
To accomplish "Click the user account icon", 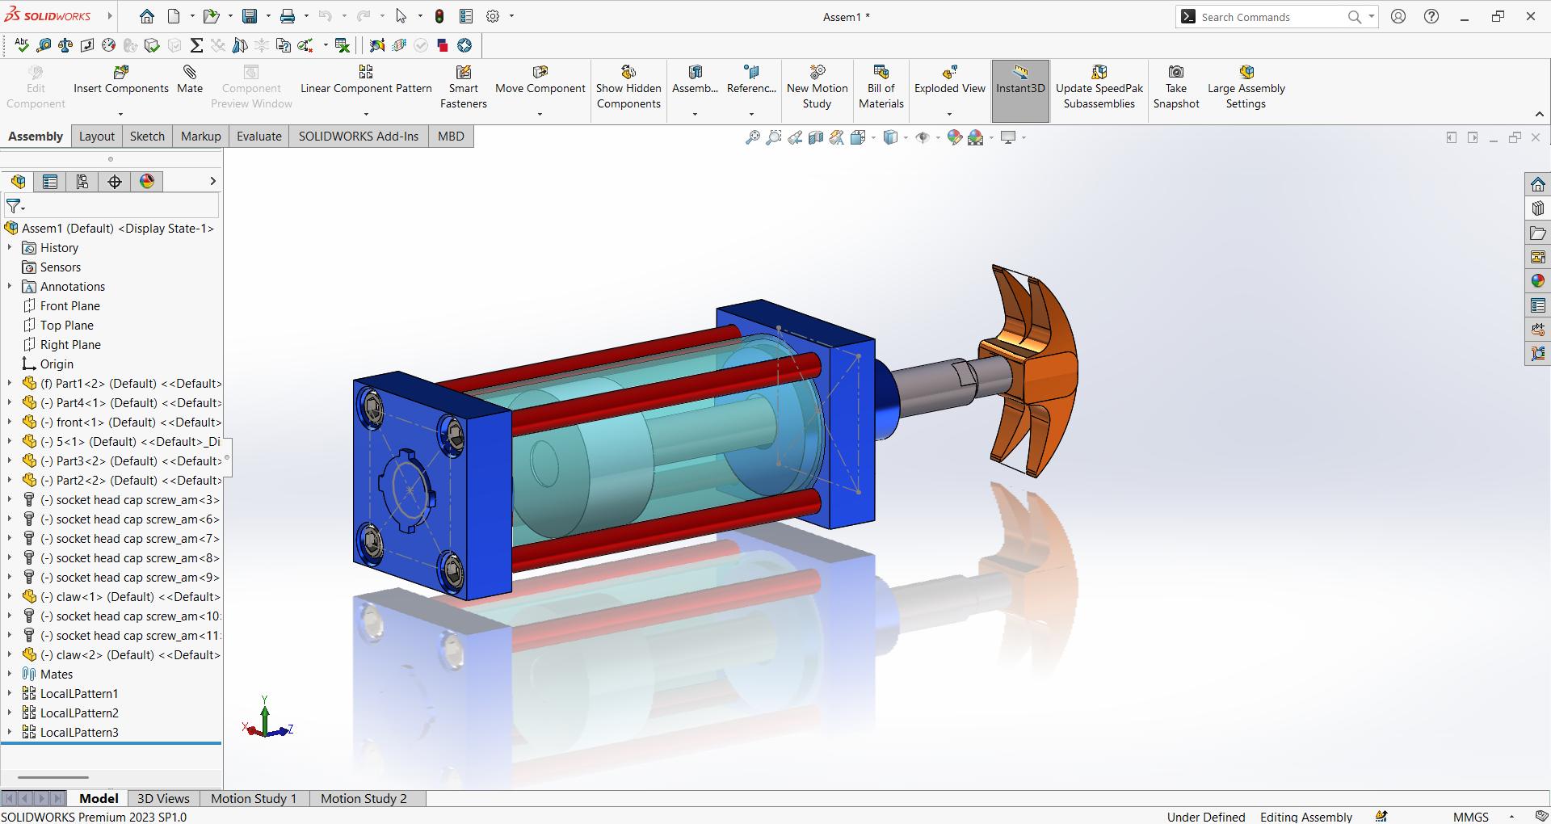I will [1398, 16].
